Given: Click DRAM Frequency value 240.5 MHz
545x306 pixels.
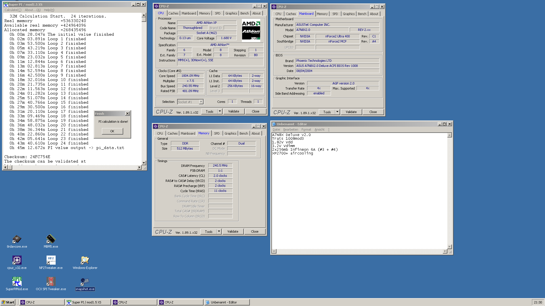Looking at the screenshot, I should (220, 165).
